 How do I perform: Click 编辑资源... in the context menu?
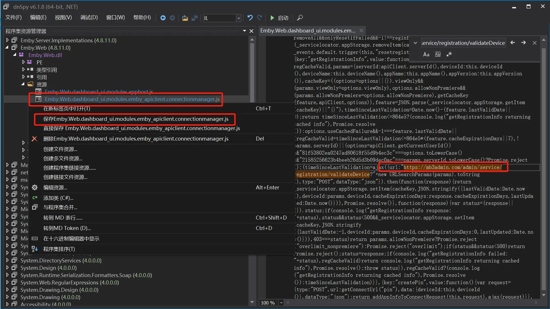(x=55, y=187)
